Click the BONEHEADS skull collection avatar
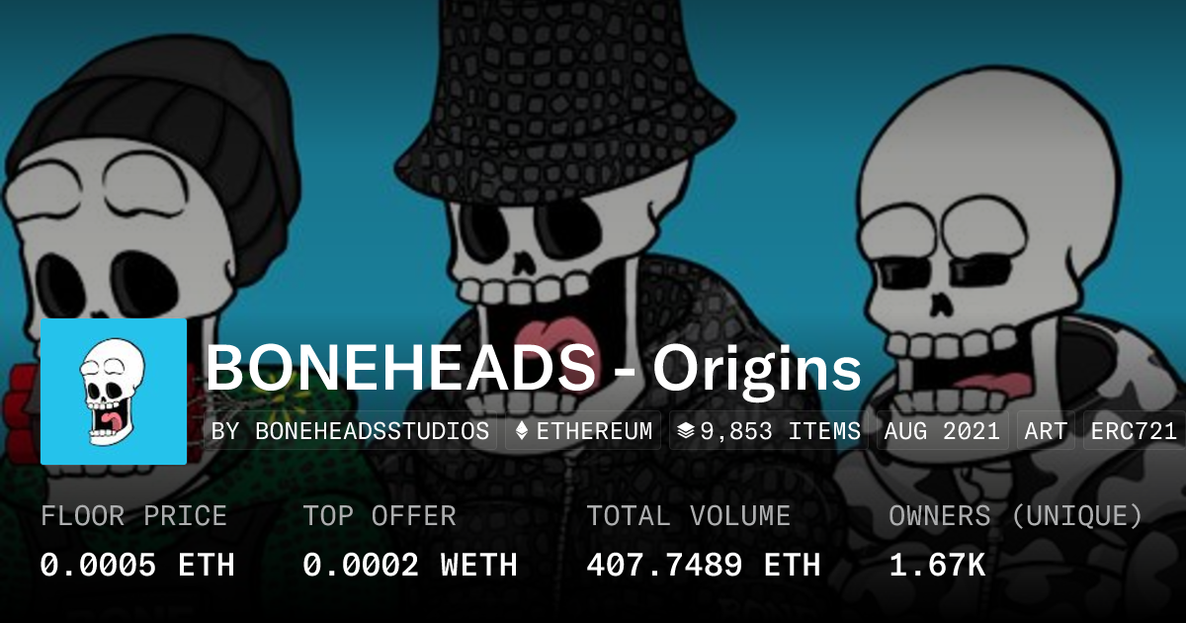Viewport: 1186px width, 623px height. 114,392
